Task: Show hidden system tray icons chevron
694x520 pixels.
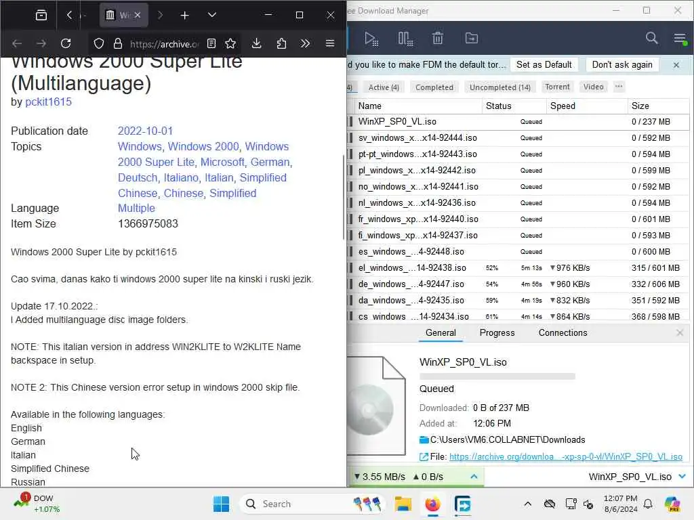Action: coord(527,504)
